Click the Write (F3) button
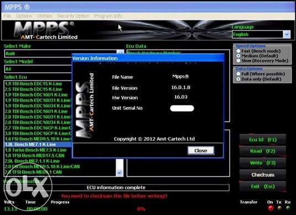The width and height of the screenshot is (296, 215). [262, 163]
